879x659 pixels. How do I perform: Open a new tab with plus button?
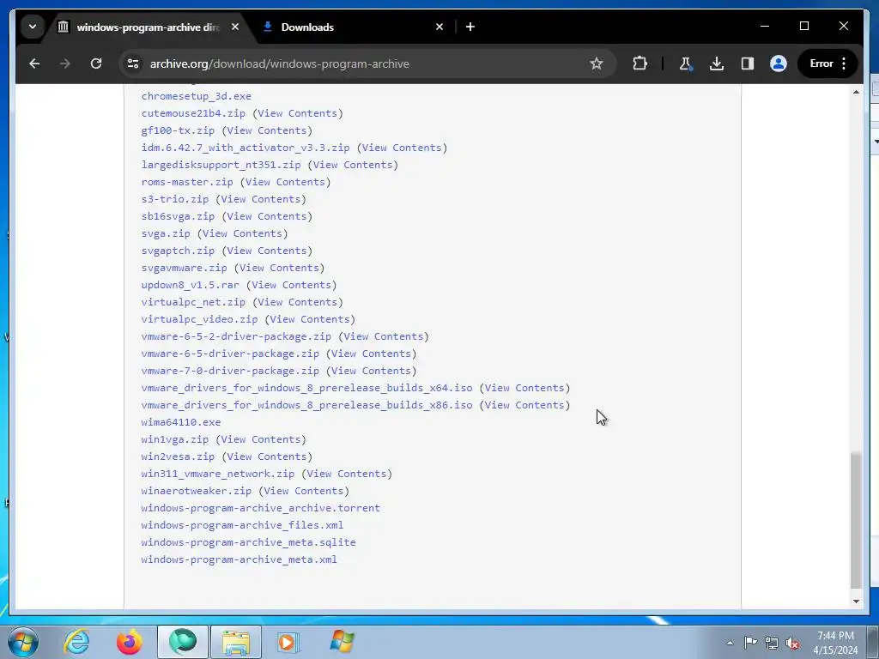point(470,27)
